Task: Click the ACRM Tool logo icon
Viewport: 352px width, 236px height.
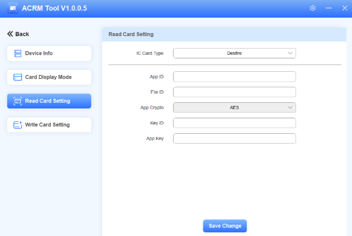Action: [x=12, y=8]
